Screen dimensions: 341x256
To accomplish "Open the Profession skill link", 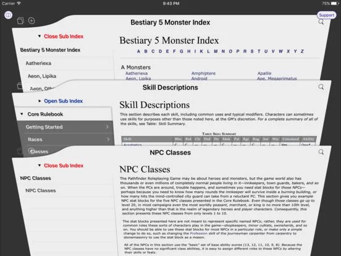I will click(x=199, y=233).
